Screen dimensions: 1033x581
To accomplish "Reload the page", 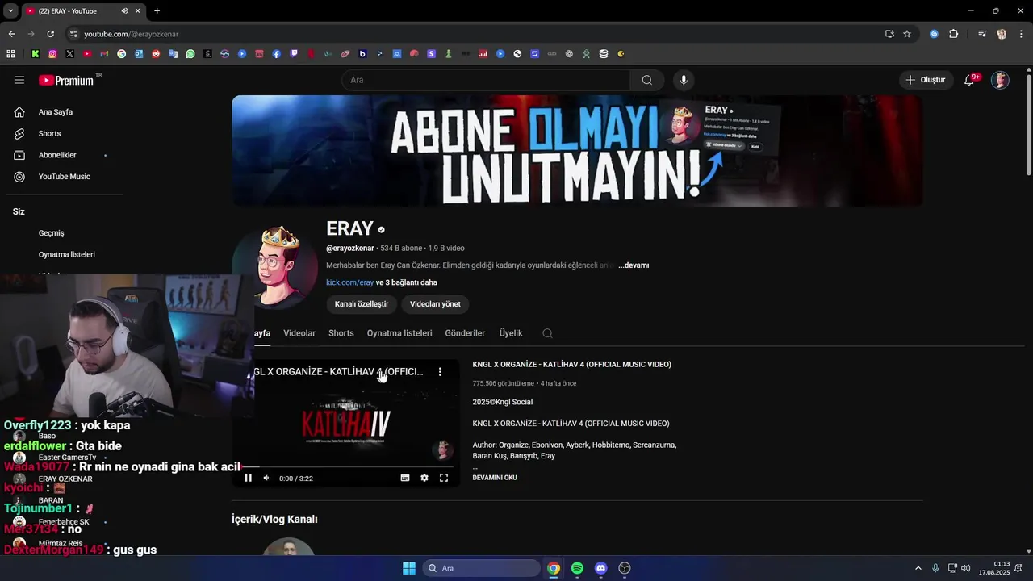I will coord(50,34).
